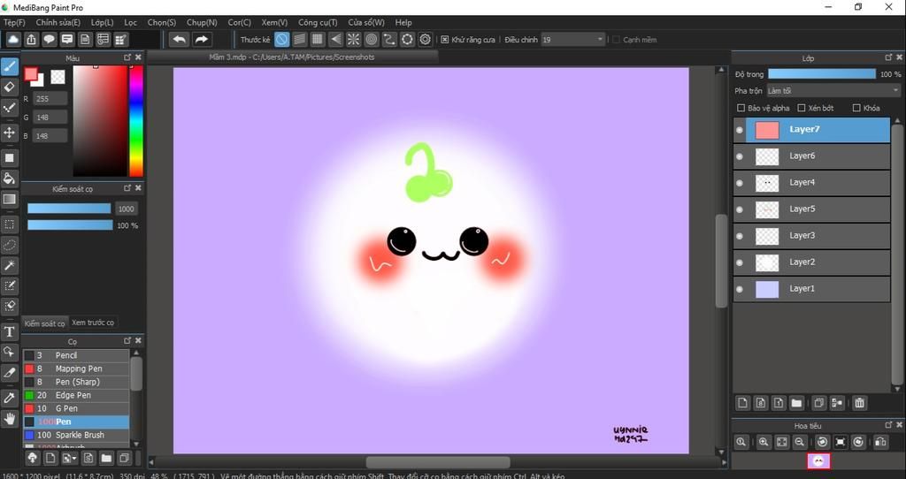The image size is (906, 479).
Task: Enable the 'Cạnh mềm' checkbox
Action: pyautogui.click(x=616, y=40)
